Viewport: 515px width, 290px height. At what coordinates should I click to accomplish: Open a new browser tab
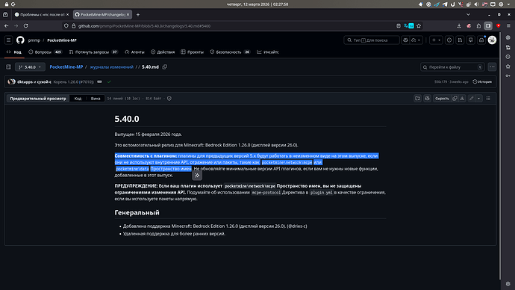tap(138, 14)
